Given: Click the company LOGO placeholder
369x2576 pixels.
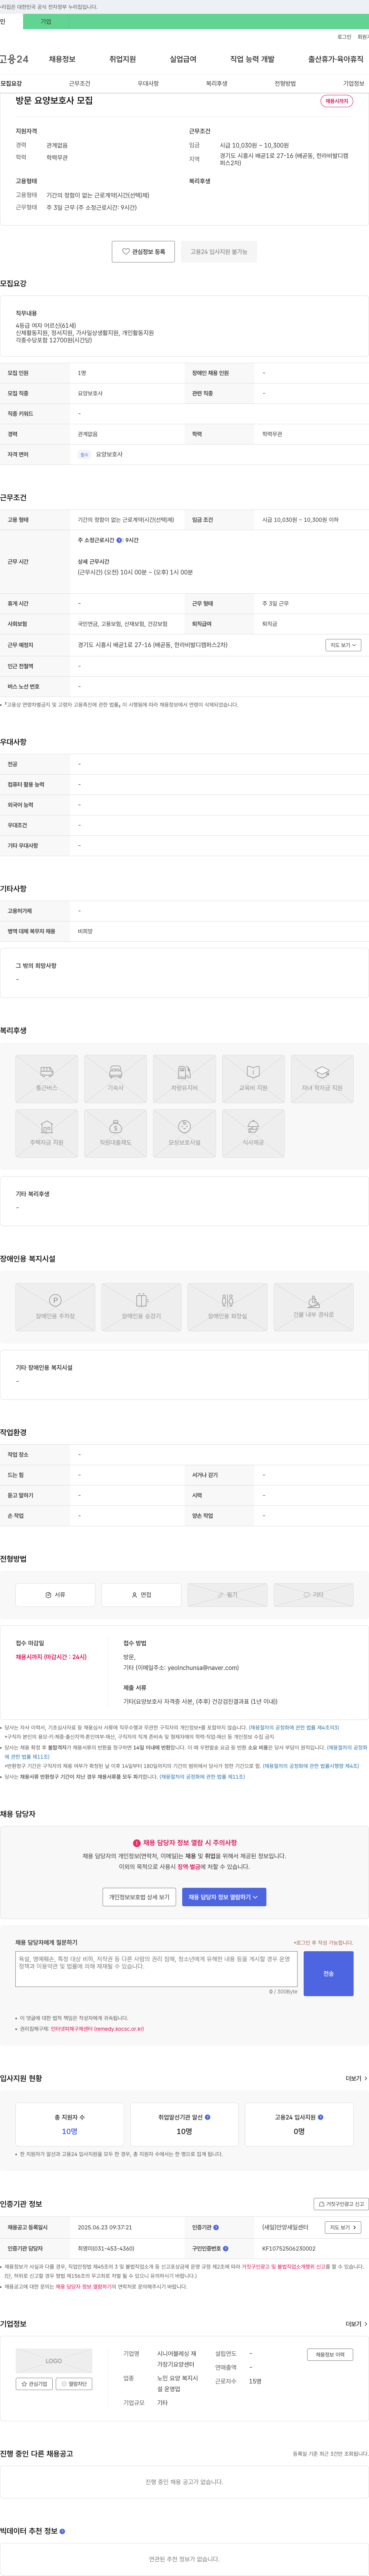Looking at the screenshot, I should click(x=54, y=2361).
